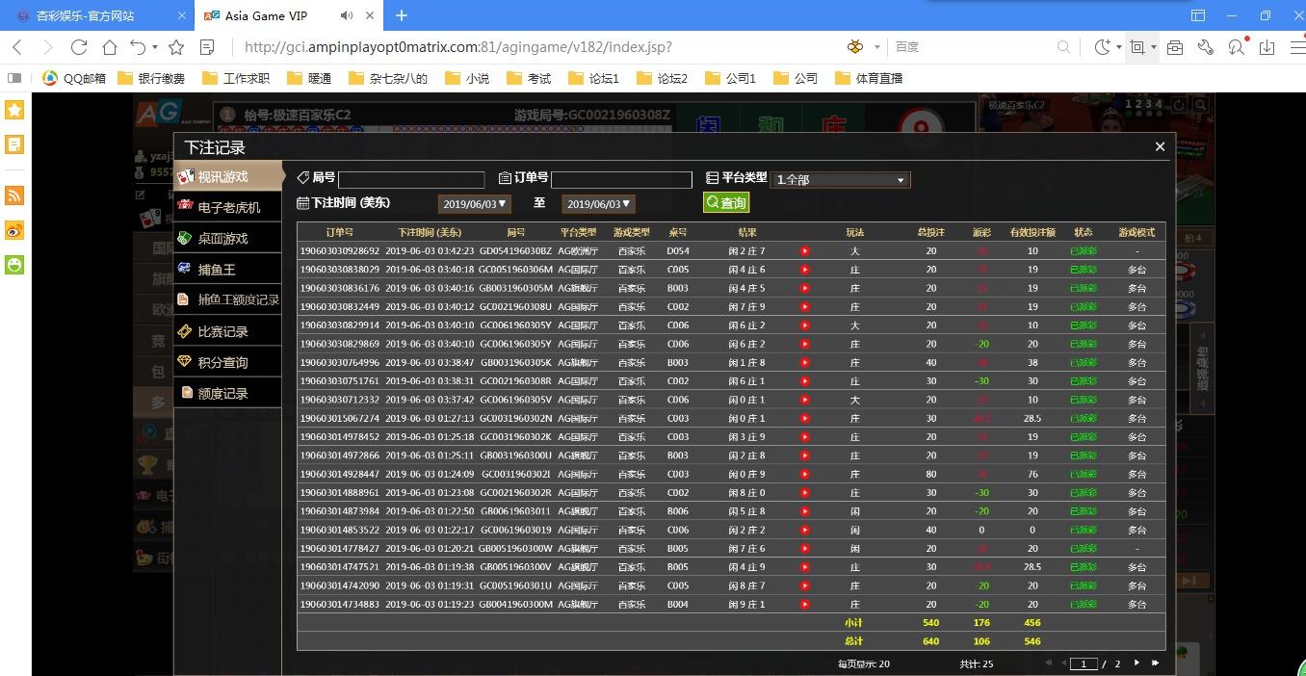The image size is (1306, 676).
Task: Jump to the last records page arrow
Action: tap(1155, 663)
